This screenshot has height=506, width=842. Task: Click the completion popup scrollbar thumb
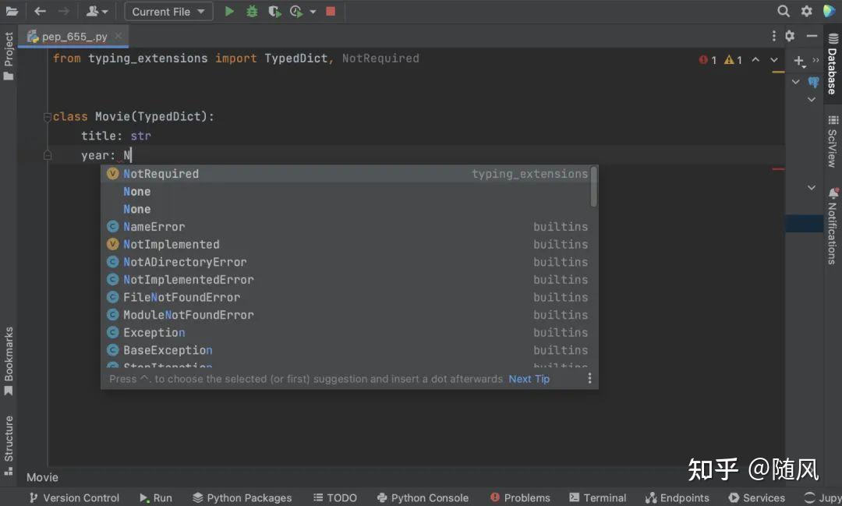[593, 186]
